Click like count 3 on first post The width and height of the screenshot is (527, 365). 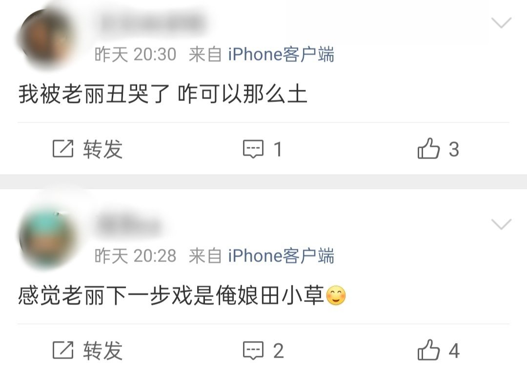point(454,149)
